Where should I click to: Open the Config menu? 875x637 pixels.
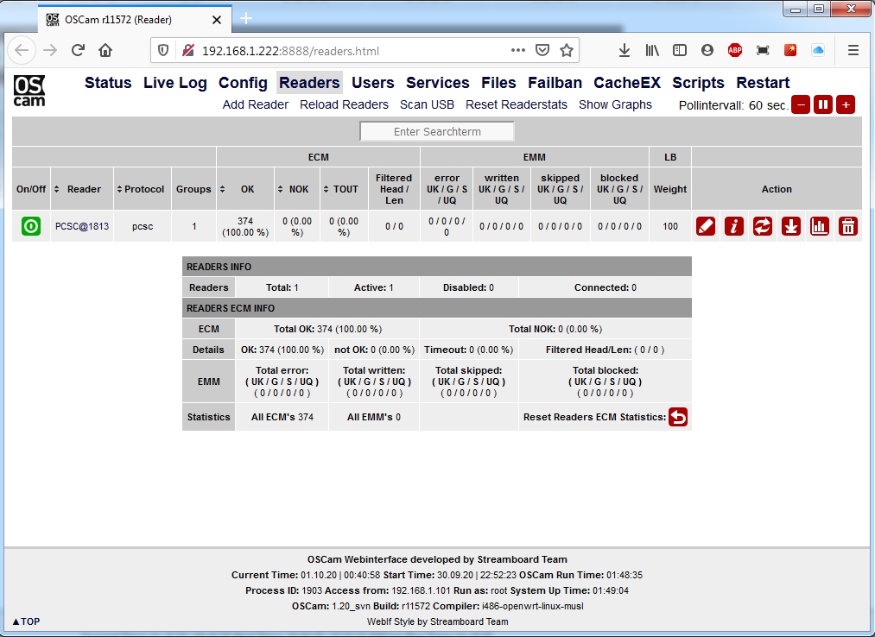pyautogui.click(x=243, y=83)
